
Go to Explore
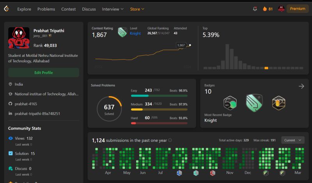(x=24, y=9)
